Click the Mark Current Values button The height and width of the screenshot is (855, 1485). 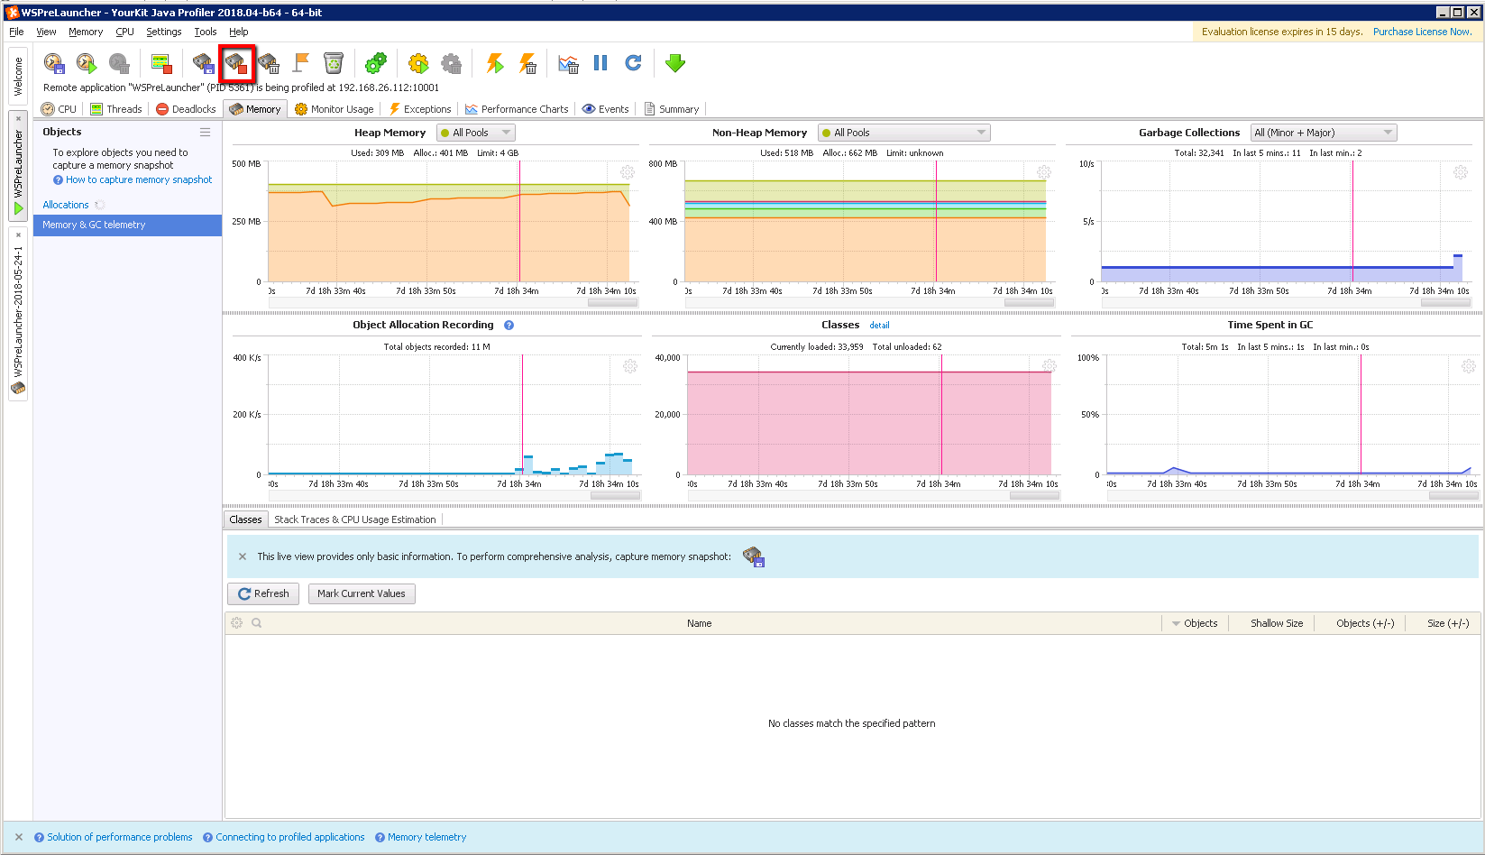click(361, 593)
